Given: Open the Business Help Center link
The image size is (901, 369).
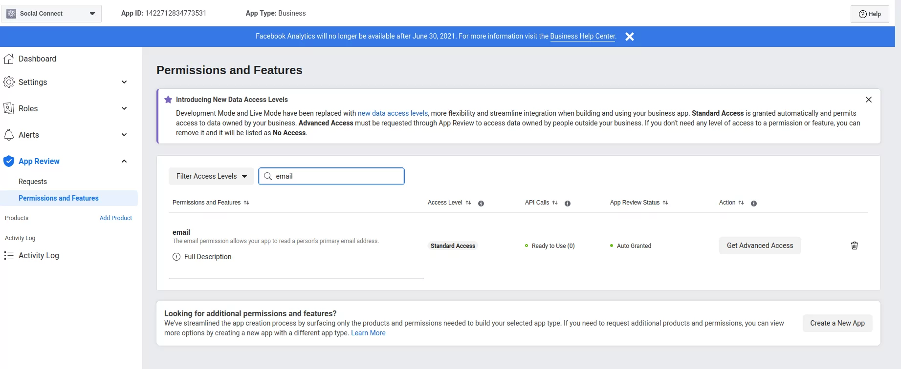Looking at the screenshot, I should click(583, 36).
